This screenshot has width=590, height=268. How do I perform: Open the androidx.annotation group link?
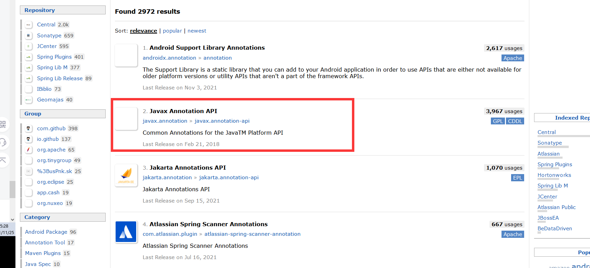point(169,58)
